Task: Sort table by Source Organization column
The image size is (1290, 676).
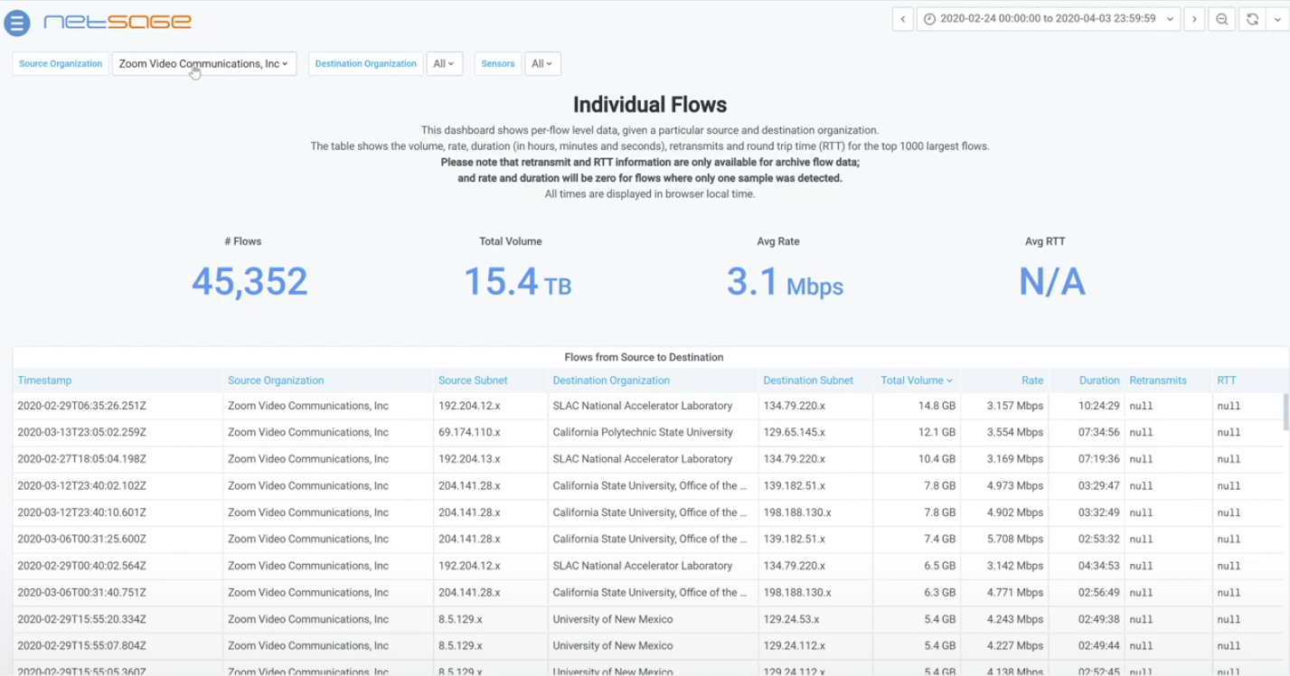Action: (276, 380)
